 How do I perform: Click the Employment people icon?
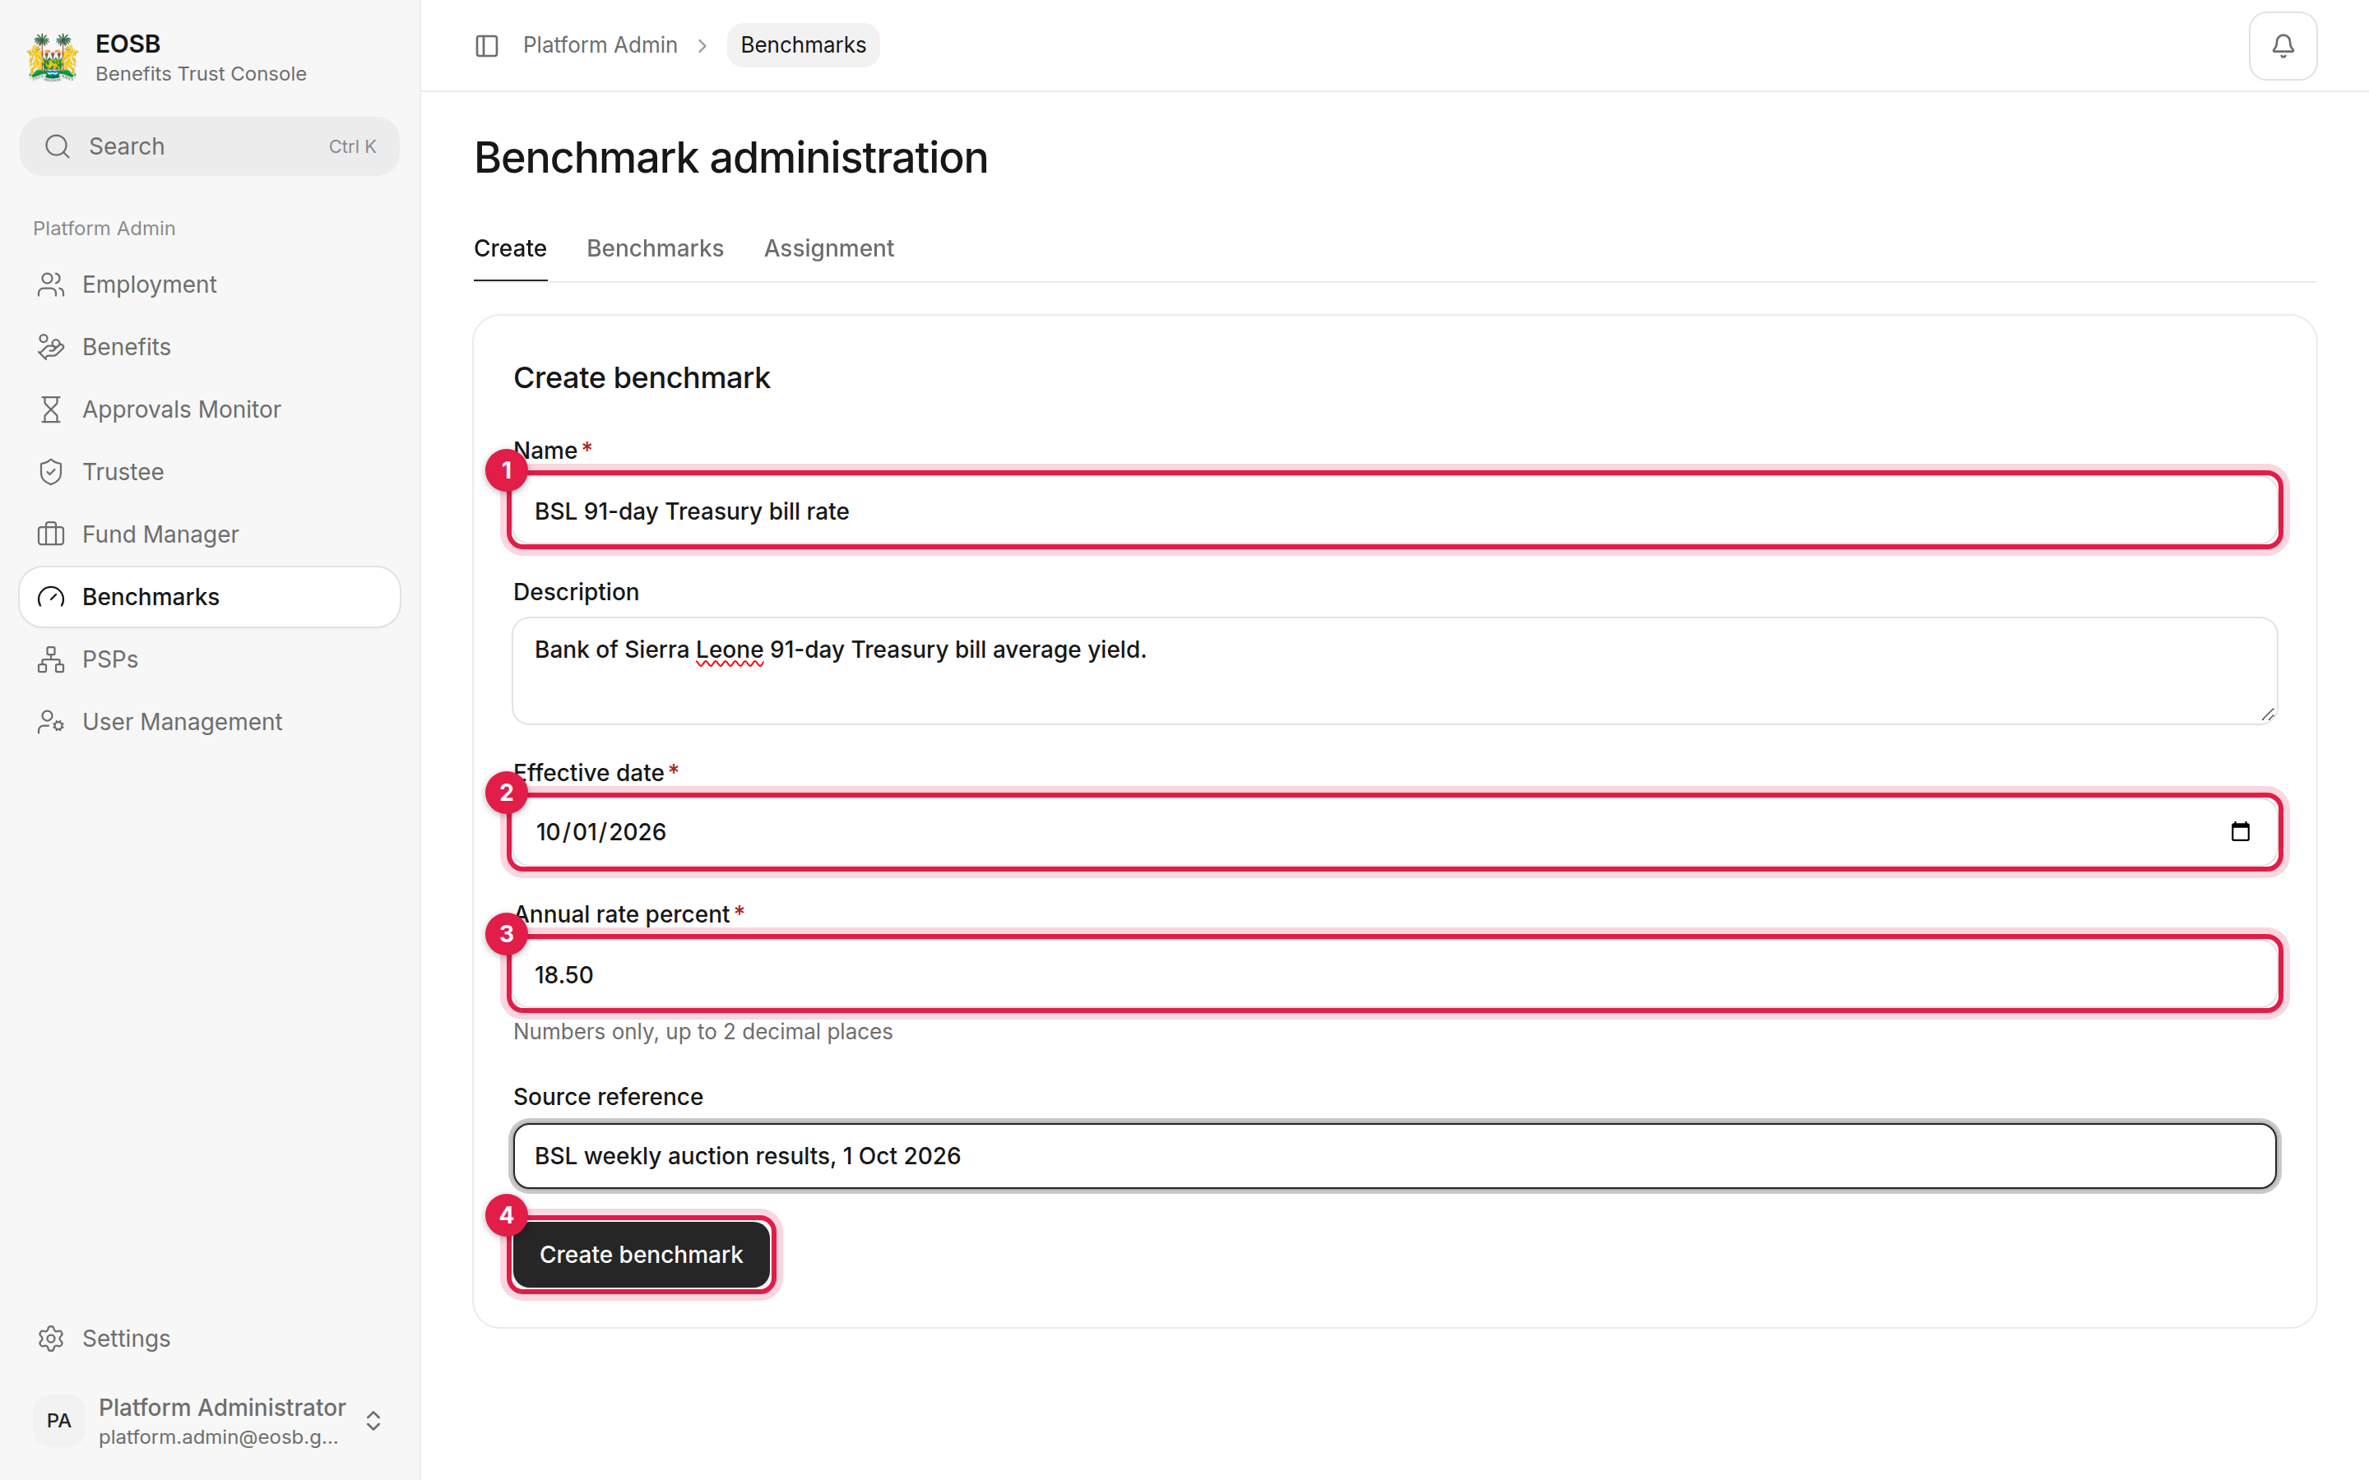51,284
